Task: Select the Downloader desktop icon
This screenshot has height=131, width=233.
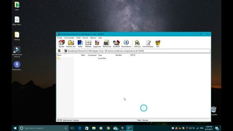Action: pyautogui.click(x=17, y=65)
